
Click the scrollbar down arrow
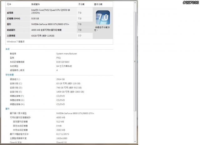pyautogui.click(x=135, y=142)
